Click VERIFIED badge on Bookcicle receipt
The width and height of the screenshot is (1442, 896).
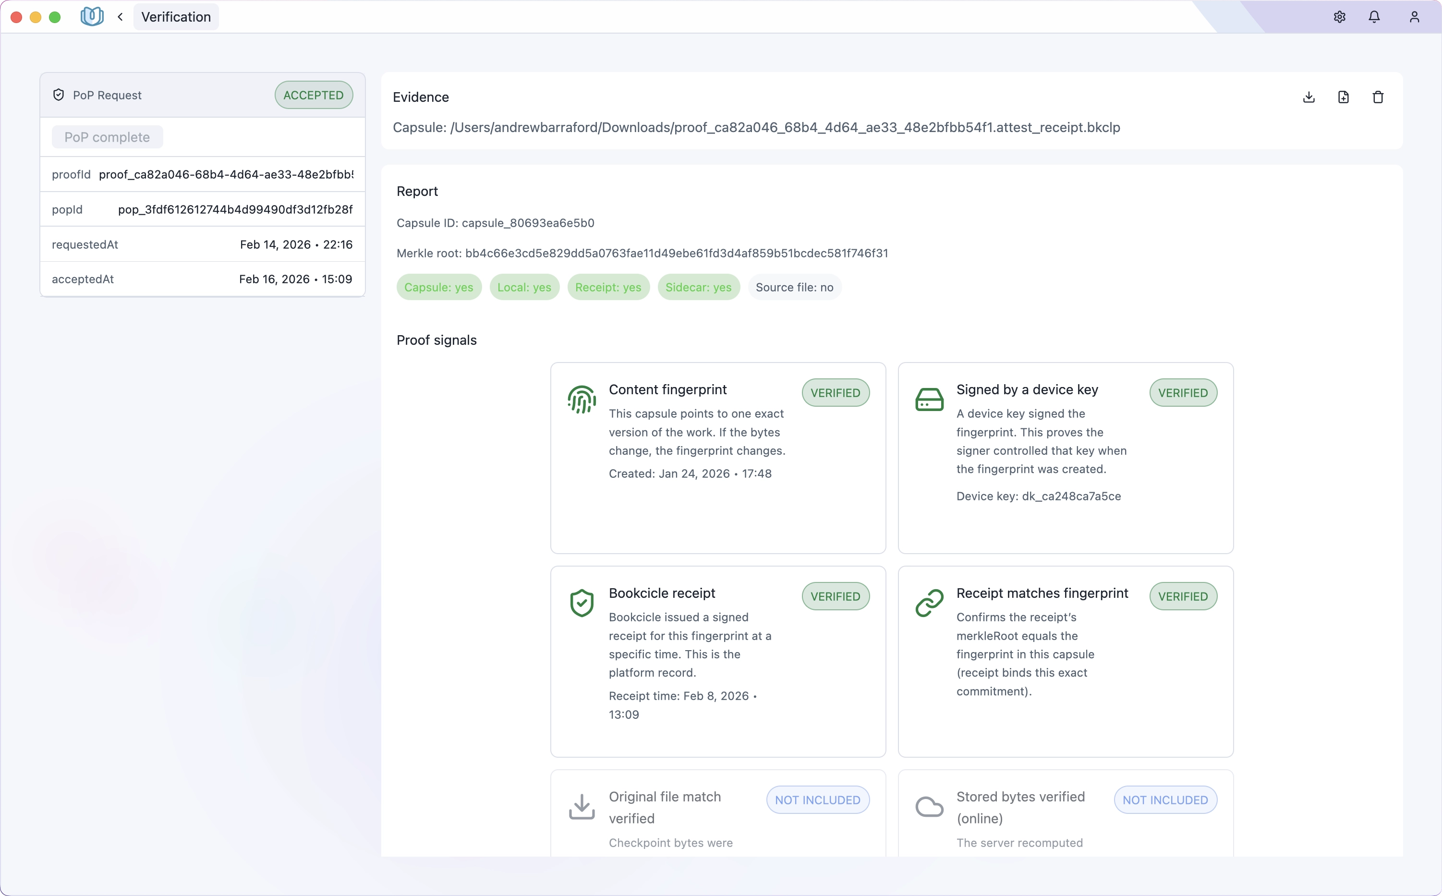(x=836, y=597)
